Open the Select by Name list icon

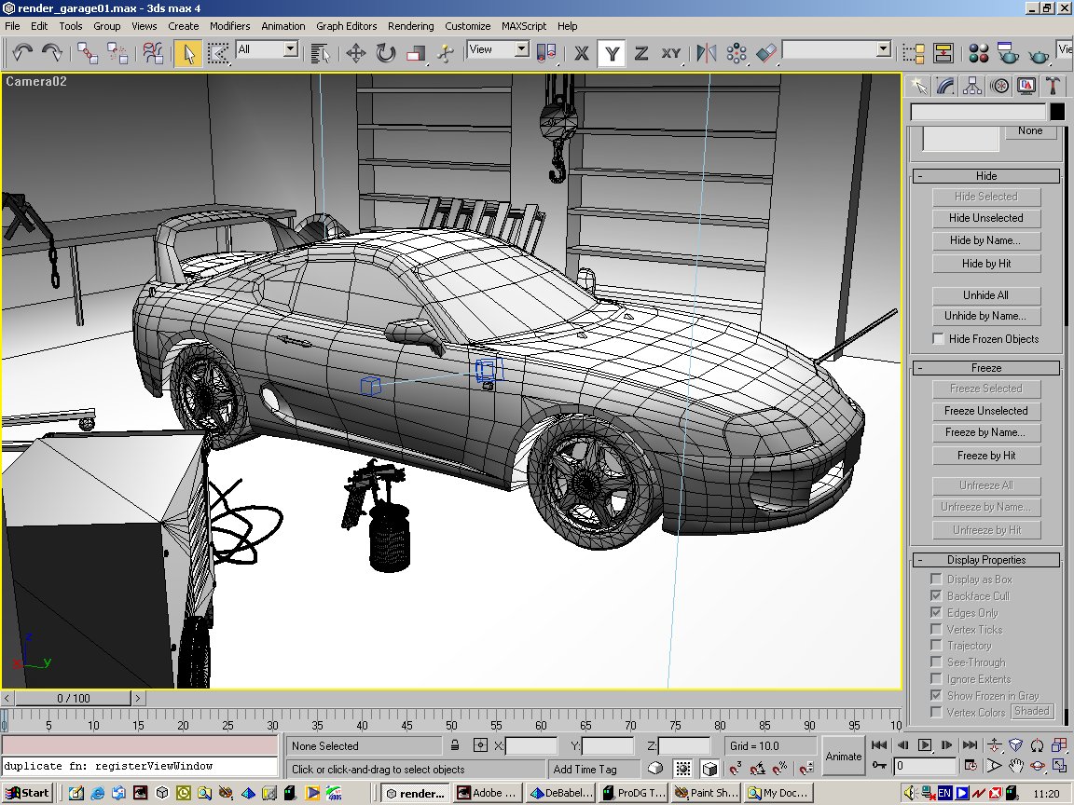point(321,53)
